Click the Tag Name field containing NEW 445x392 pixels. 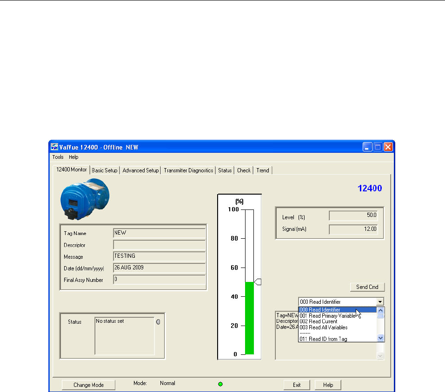pos(159,233)
